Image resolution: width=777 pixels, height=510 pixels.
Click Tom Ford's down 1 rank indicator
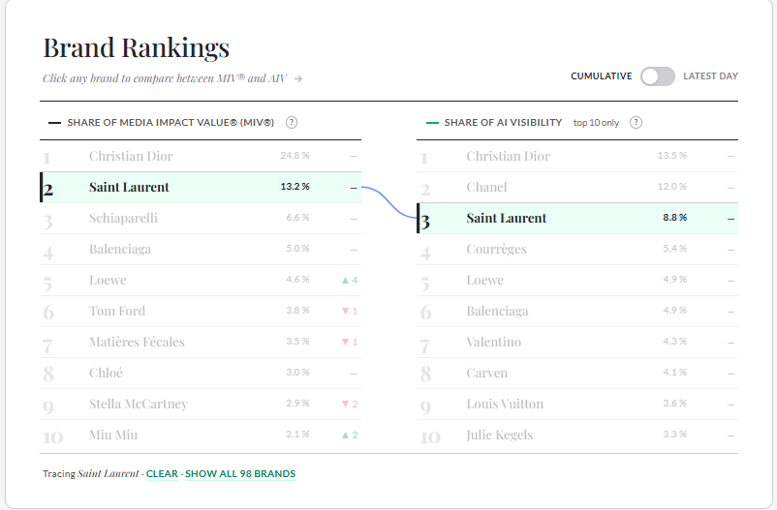350,311
